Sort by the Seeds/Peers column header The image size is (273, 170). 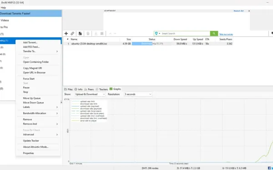(x=226, y=39)
